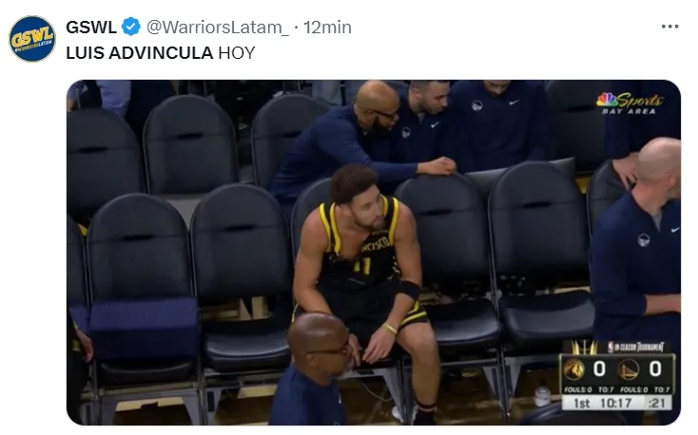The height and width of the screenshot is (435, 698).
Task: Click the 10:17 game clock
Action: click(615, 403)
